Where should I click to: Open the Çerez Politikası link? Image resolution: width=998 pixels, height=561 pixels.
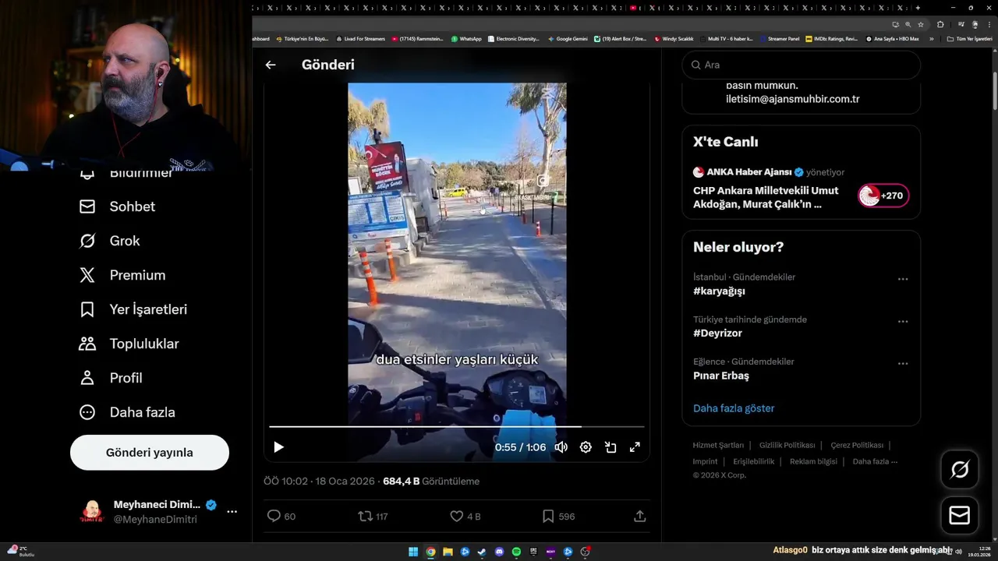coord(857,446)
